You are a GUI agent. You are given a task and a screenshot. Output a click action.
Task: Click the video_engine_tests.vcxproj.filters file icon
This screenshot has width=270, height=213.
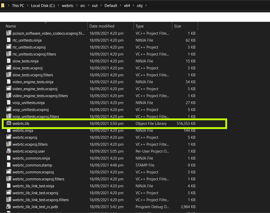coord(9,96)
